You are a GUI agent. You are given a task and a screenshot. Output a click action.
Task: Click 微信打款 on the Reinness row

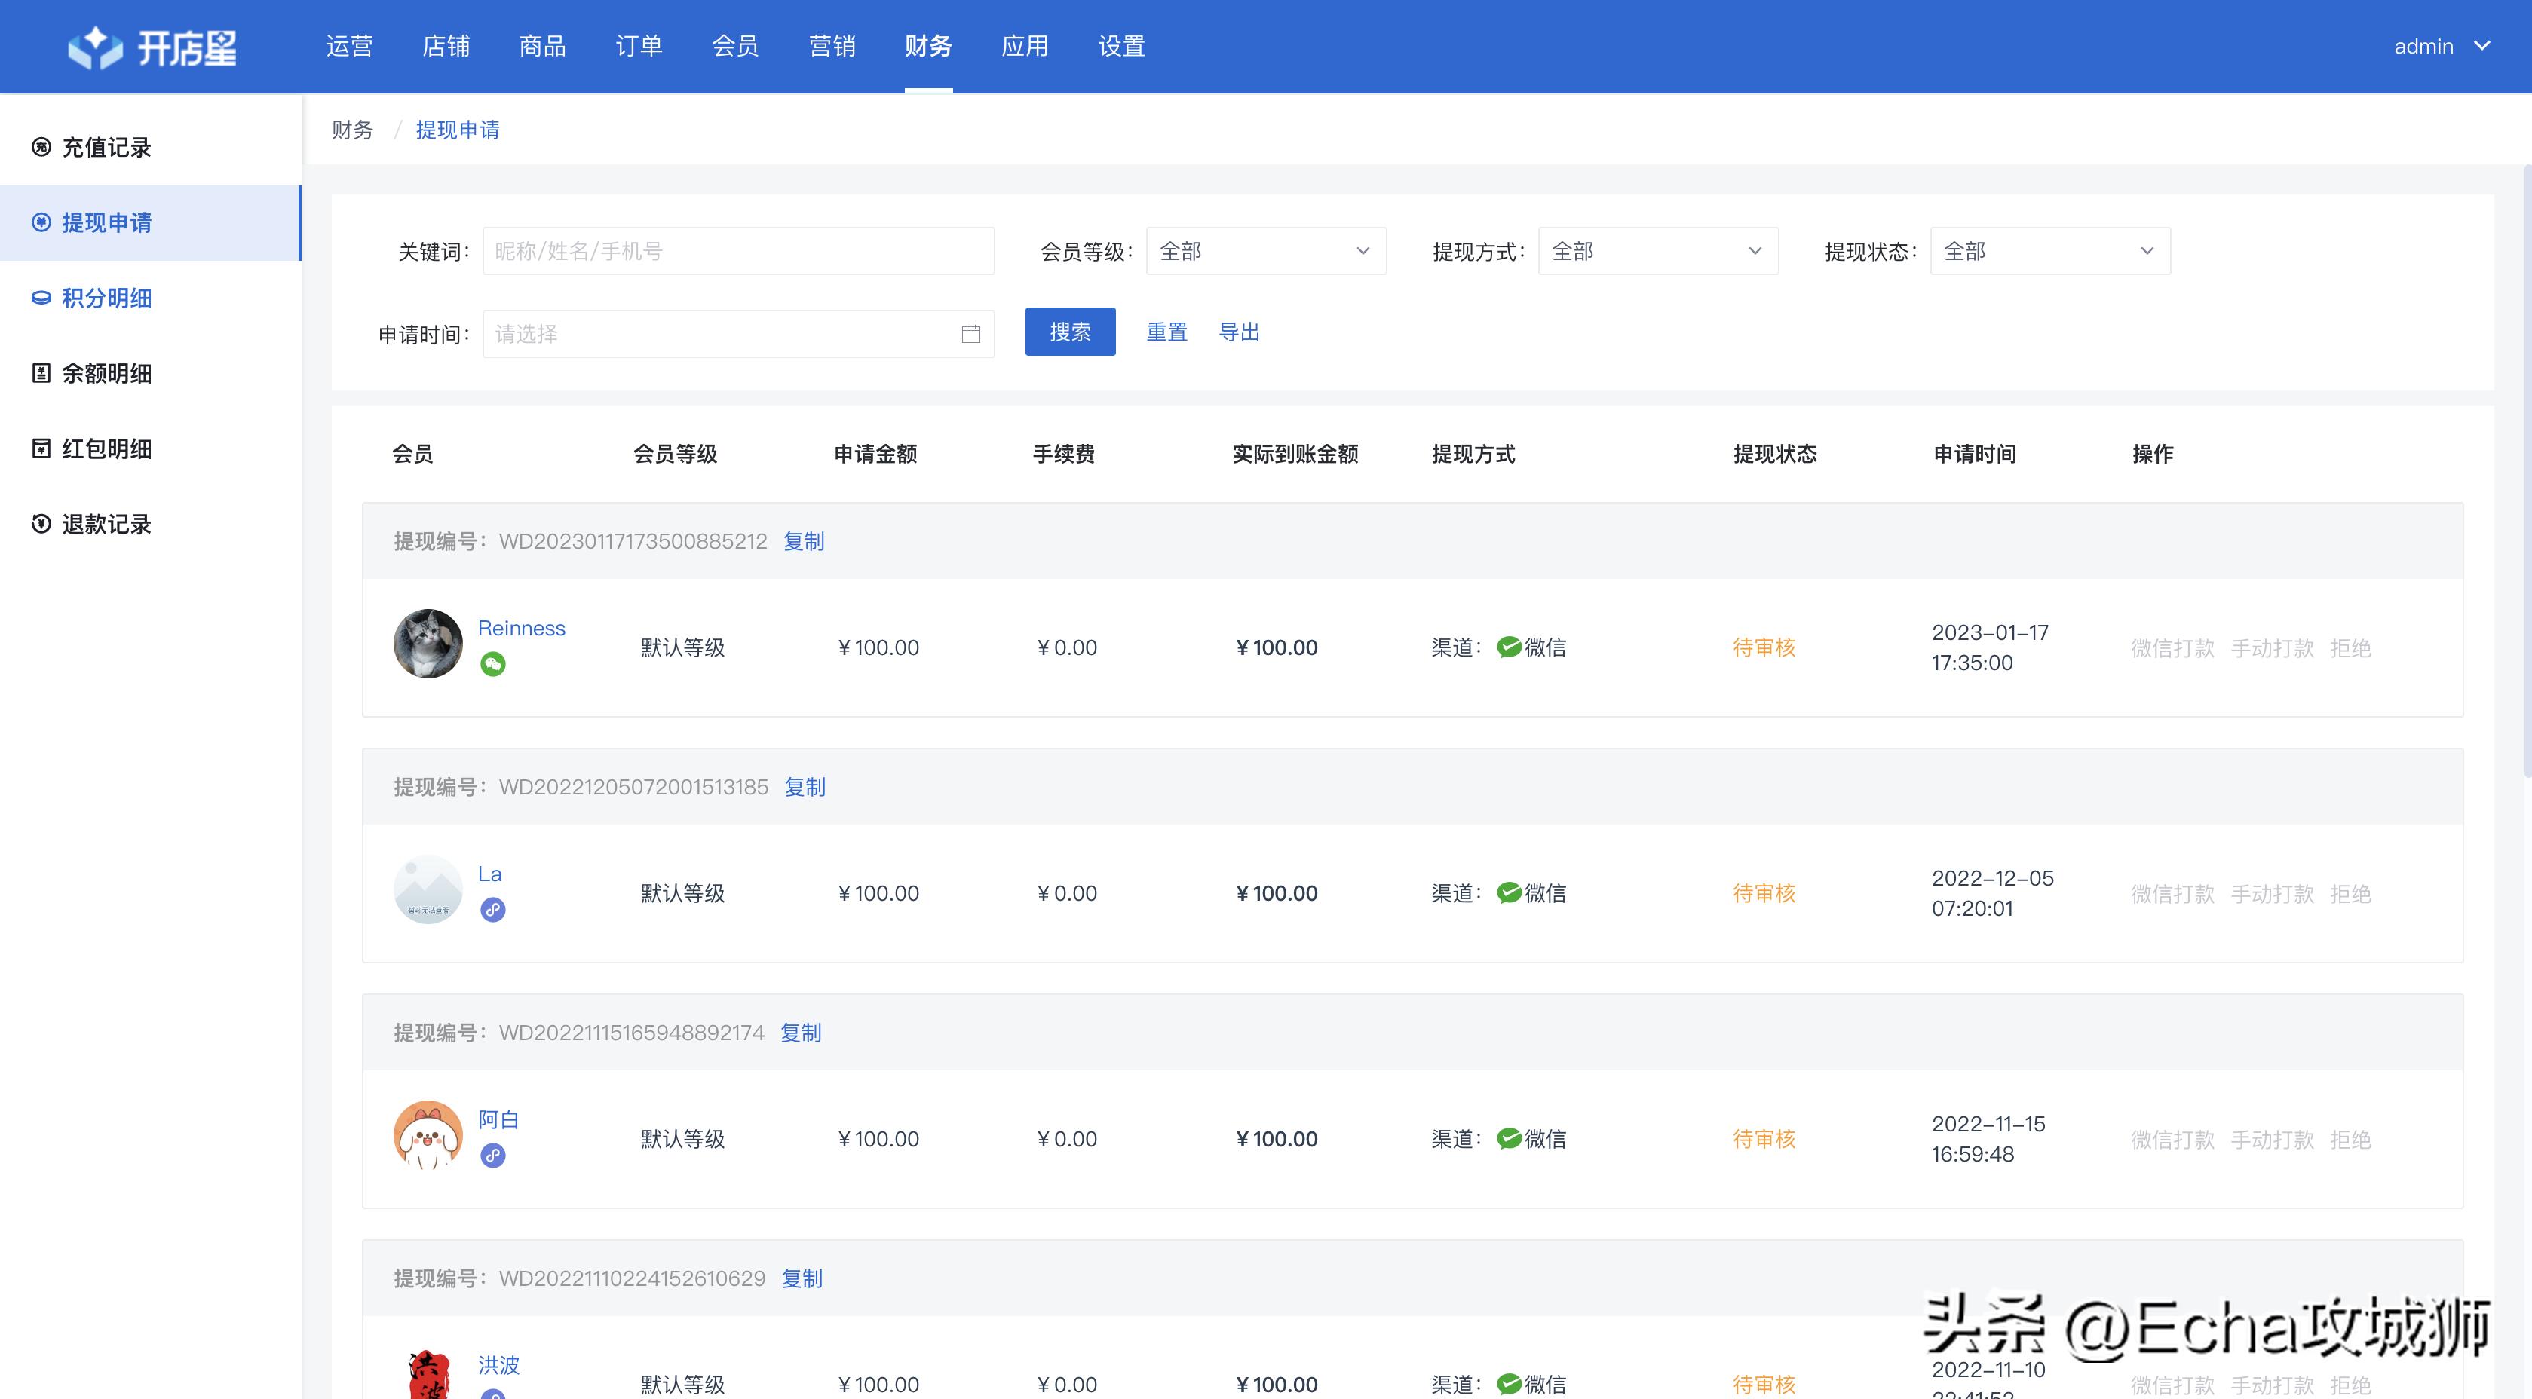point(2172,648)
